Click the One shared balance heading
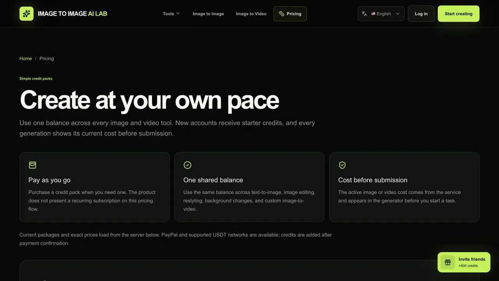The width and height of the screenshot is (499, 281). tap(213, 180)
